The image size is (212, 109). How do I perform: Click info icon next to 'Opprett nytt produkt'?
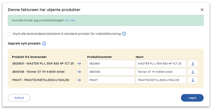tap(44, 44)
